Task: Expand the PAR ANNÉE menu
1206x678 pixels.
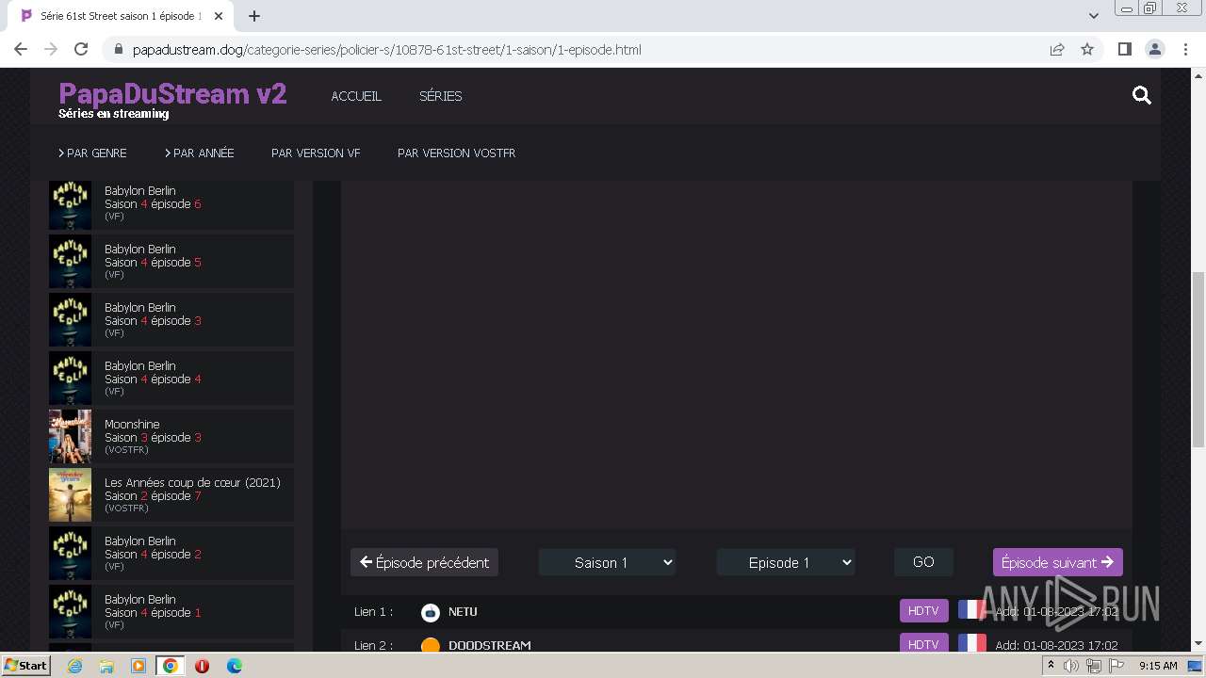Action: pos(199,153)
